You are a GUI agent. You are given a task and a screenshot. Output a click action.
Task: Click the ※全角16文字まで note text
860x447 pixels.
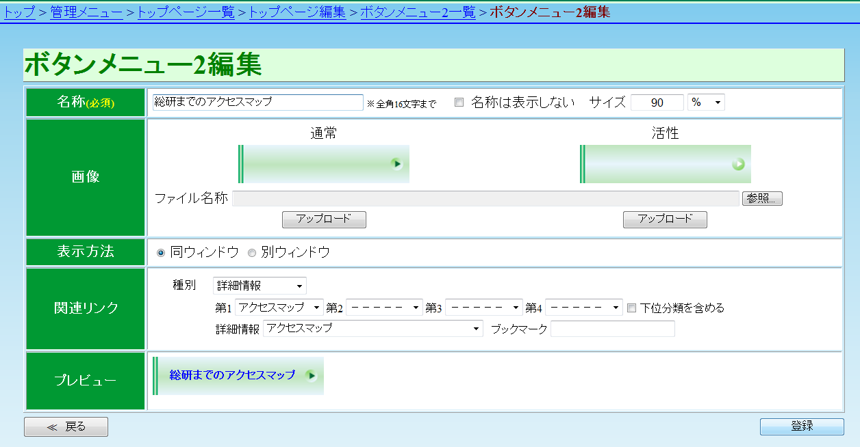pos(401,104)
